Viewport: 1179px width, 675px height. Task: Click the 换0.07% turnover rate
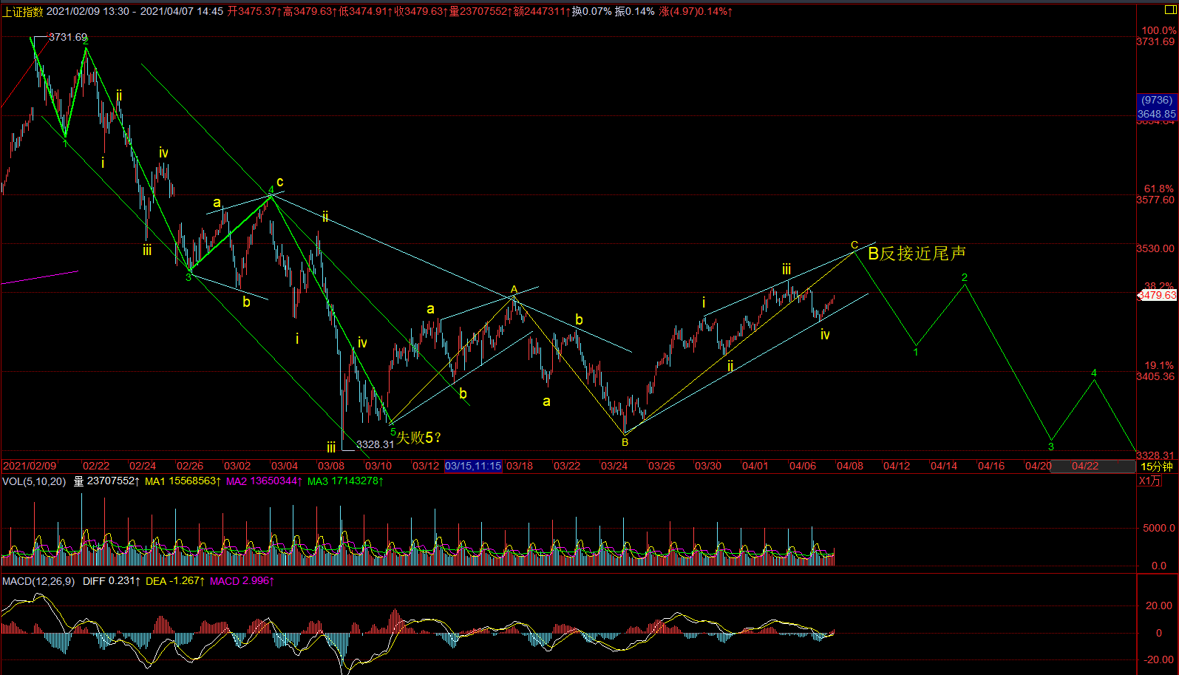coord(592,11)
